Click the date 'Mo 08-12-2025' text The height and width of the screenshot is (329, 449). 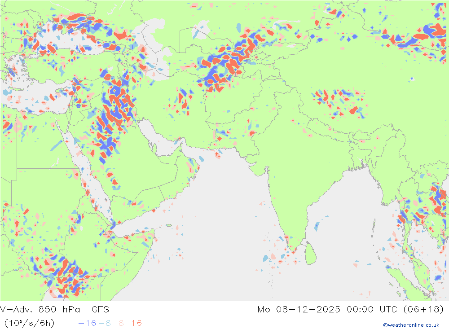tap(299, 309)
